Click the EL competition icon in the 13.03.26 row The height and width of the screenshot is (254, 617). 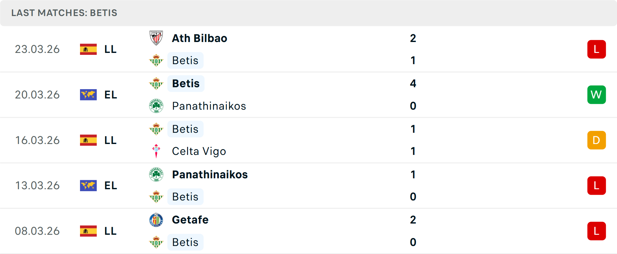click(88, 185)
